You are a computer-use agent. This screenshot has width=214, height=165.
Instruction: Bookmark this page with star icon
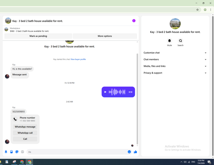[x=197, y=10]
